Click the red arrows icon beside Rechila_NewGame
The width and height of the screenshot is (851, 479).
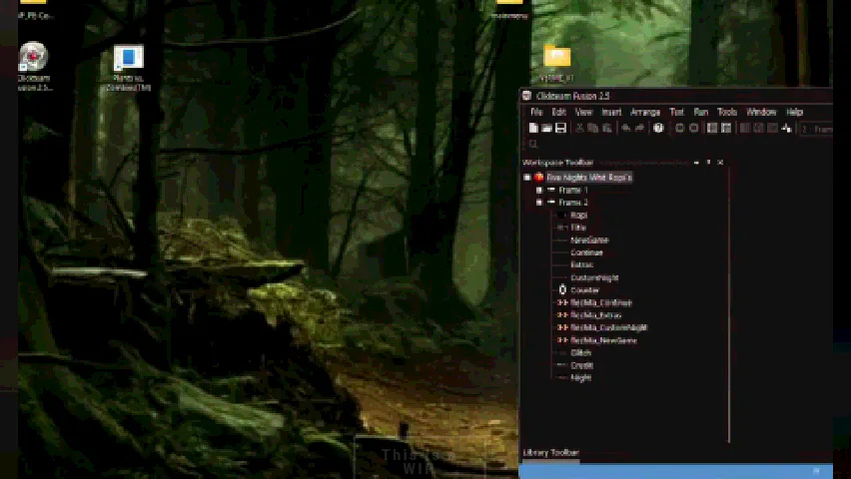[x=562, y=340]
